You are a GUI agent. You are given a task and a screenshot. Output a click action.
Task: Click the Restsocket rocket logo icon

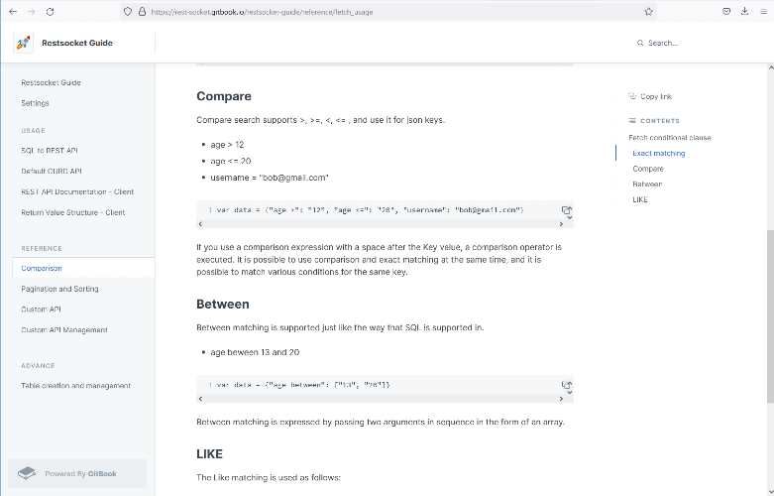click(23, 43)
